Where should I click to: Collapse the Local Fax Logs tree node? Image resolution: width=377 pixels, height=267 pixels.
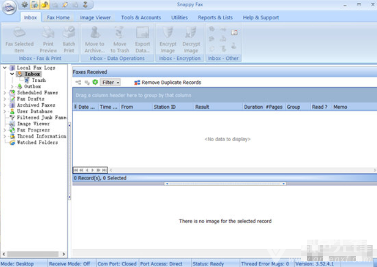[x=4, y=68]
